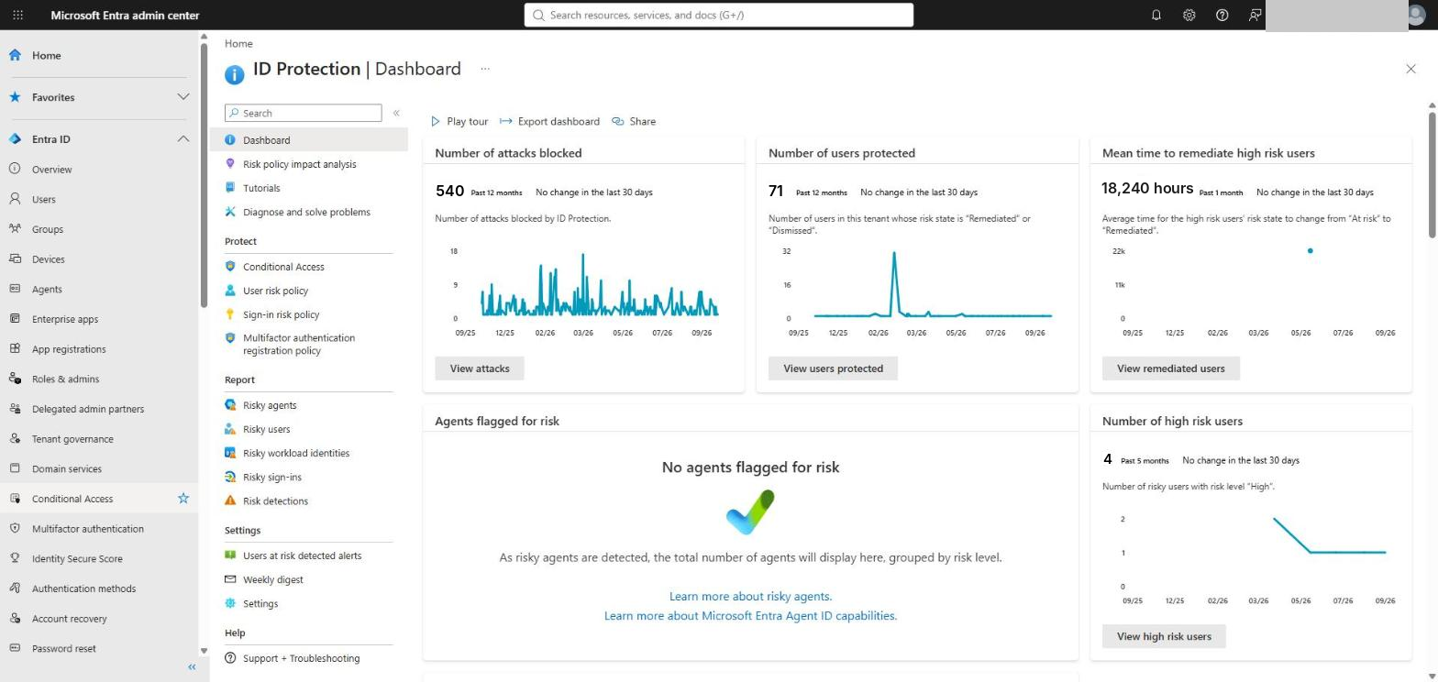This screenshot has width=1438, height=682.
Task: Open the feedback icon in top bar
Action: 1255,16
